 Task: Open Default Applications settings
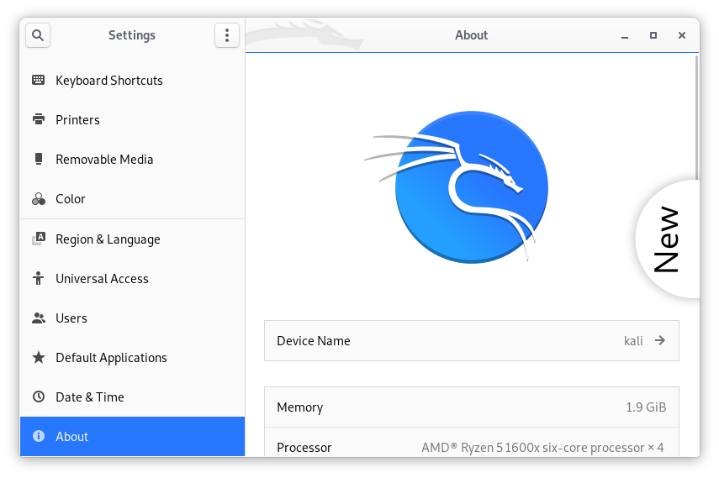point(132,357)
